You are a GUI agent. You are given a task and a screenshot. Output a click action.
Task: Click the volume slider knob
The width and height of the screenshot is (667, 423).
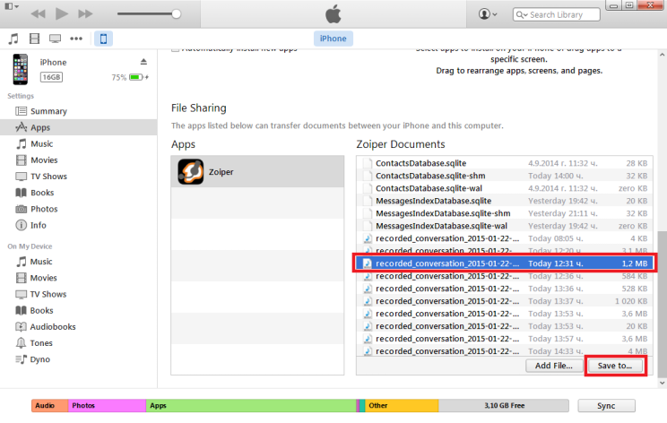point(177,14)
